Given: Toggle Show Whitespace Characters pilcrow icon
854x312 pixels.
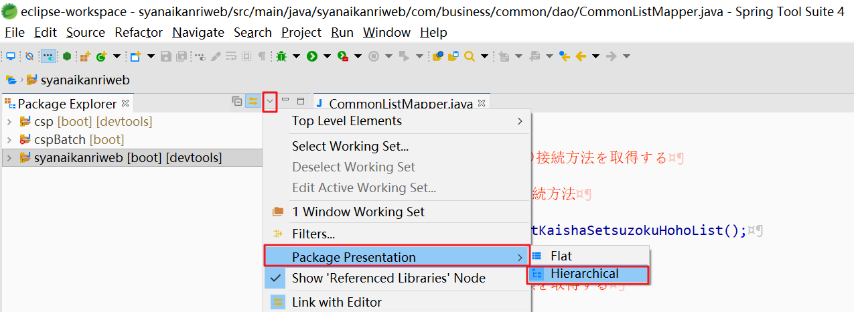Looking at the screenshot, I should (261, 56).
